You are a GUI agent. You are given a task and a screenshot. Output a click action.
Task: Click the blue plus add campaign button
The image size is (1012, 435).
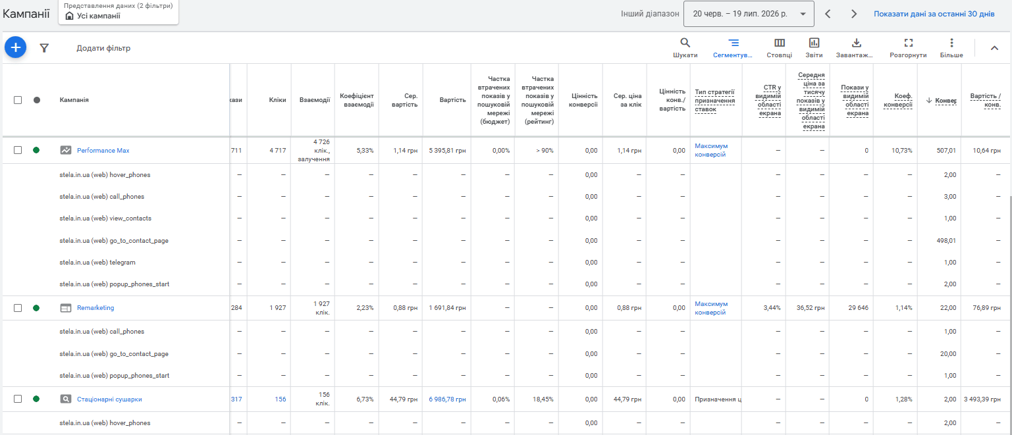point(16,47)
